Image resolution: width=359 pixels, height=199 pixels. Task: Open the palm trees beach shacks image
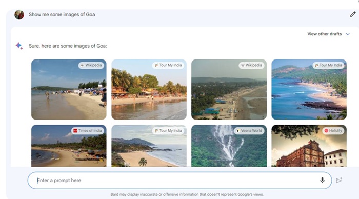coord(149,89)
